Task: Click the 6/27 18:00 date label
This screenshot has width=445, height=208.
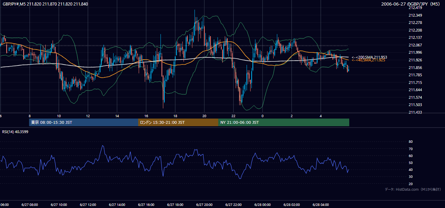Action: click(175, 205)
